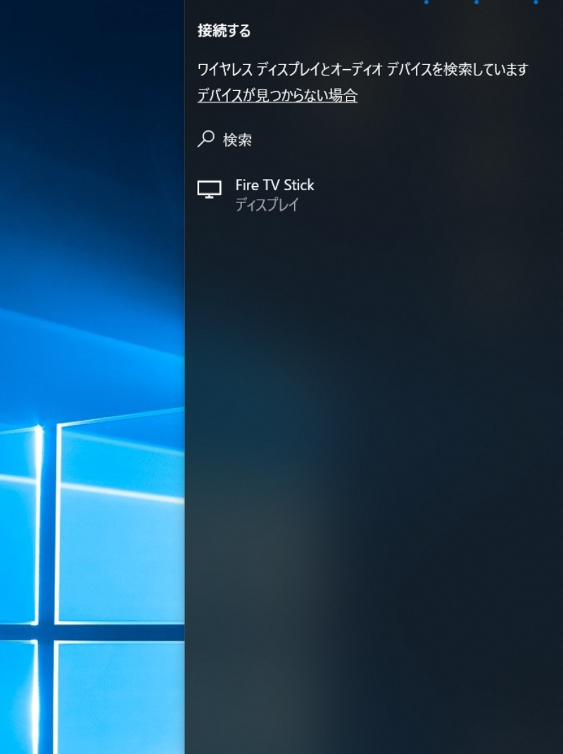Click the upper-left pane of the Windows logo
This screenshot has width=563, height=754.
tap(18, 521)
